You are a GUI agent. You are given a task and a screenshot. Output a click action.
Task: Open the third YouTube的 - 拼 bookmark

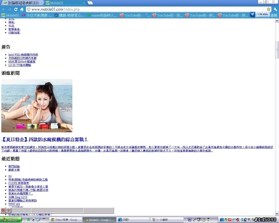[x=200, y=16]
